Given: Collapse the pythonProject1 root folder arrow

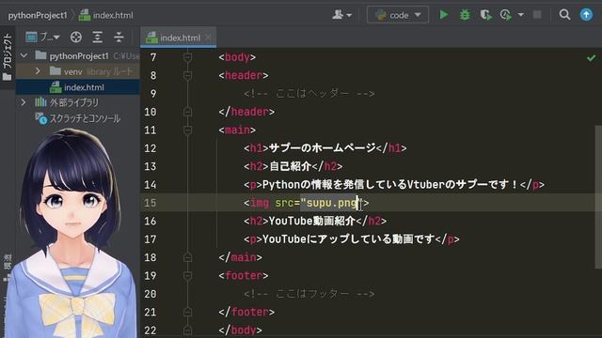Looking at the screenshot, I should point(24,56).
